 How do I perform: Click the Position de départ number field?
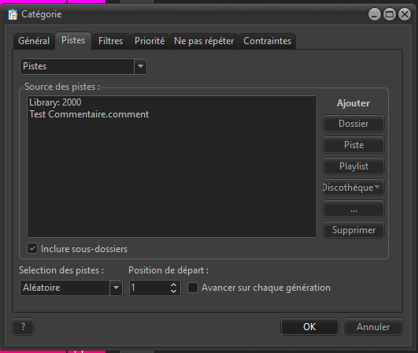coord(150,288)
